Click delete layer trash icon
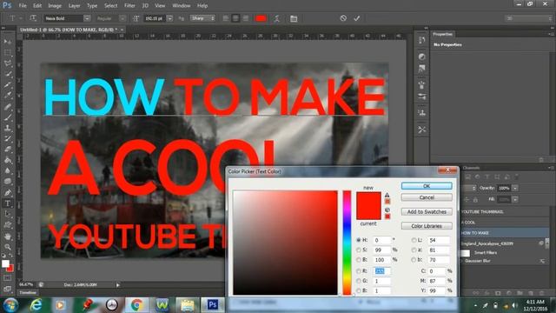This screenshot has height=313, width=556. tap(541, 293)
